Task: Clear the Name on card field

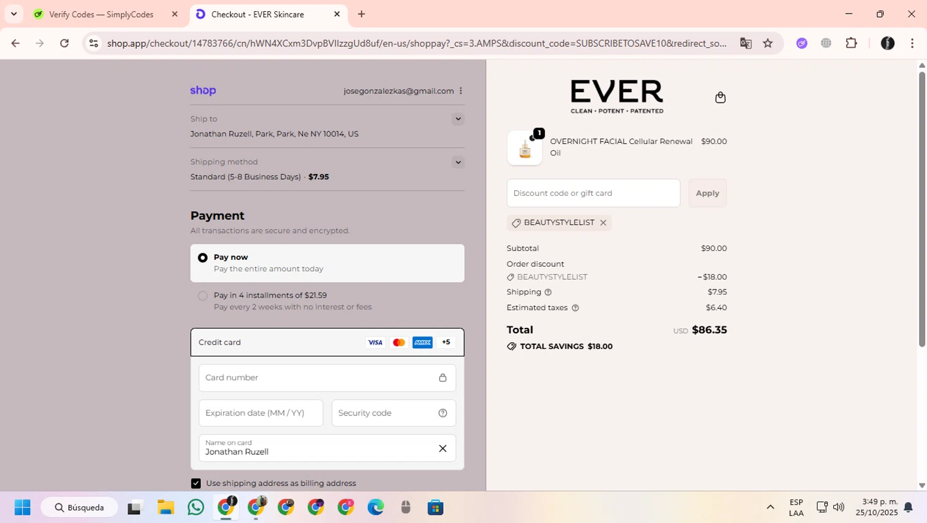Action: [x=442, y=448]
